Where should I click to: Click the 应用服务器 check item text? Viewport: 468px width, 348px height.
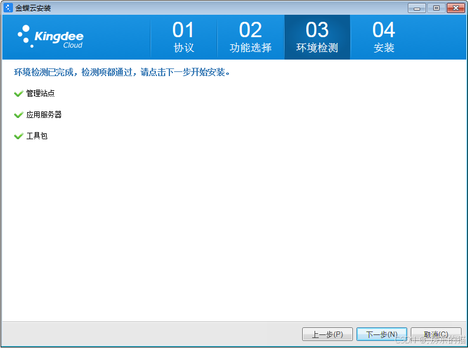click(x=44, y=114)
